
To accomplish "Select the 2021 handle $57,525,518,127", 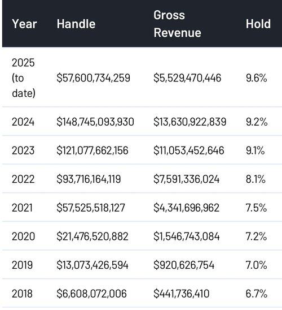I will coord(91,208).
